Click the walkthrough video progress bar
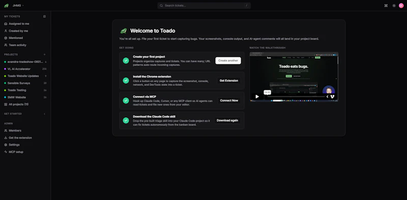 pyautogui.click(x=296, y=96)
